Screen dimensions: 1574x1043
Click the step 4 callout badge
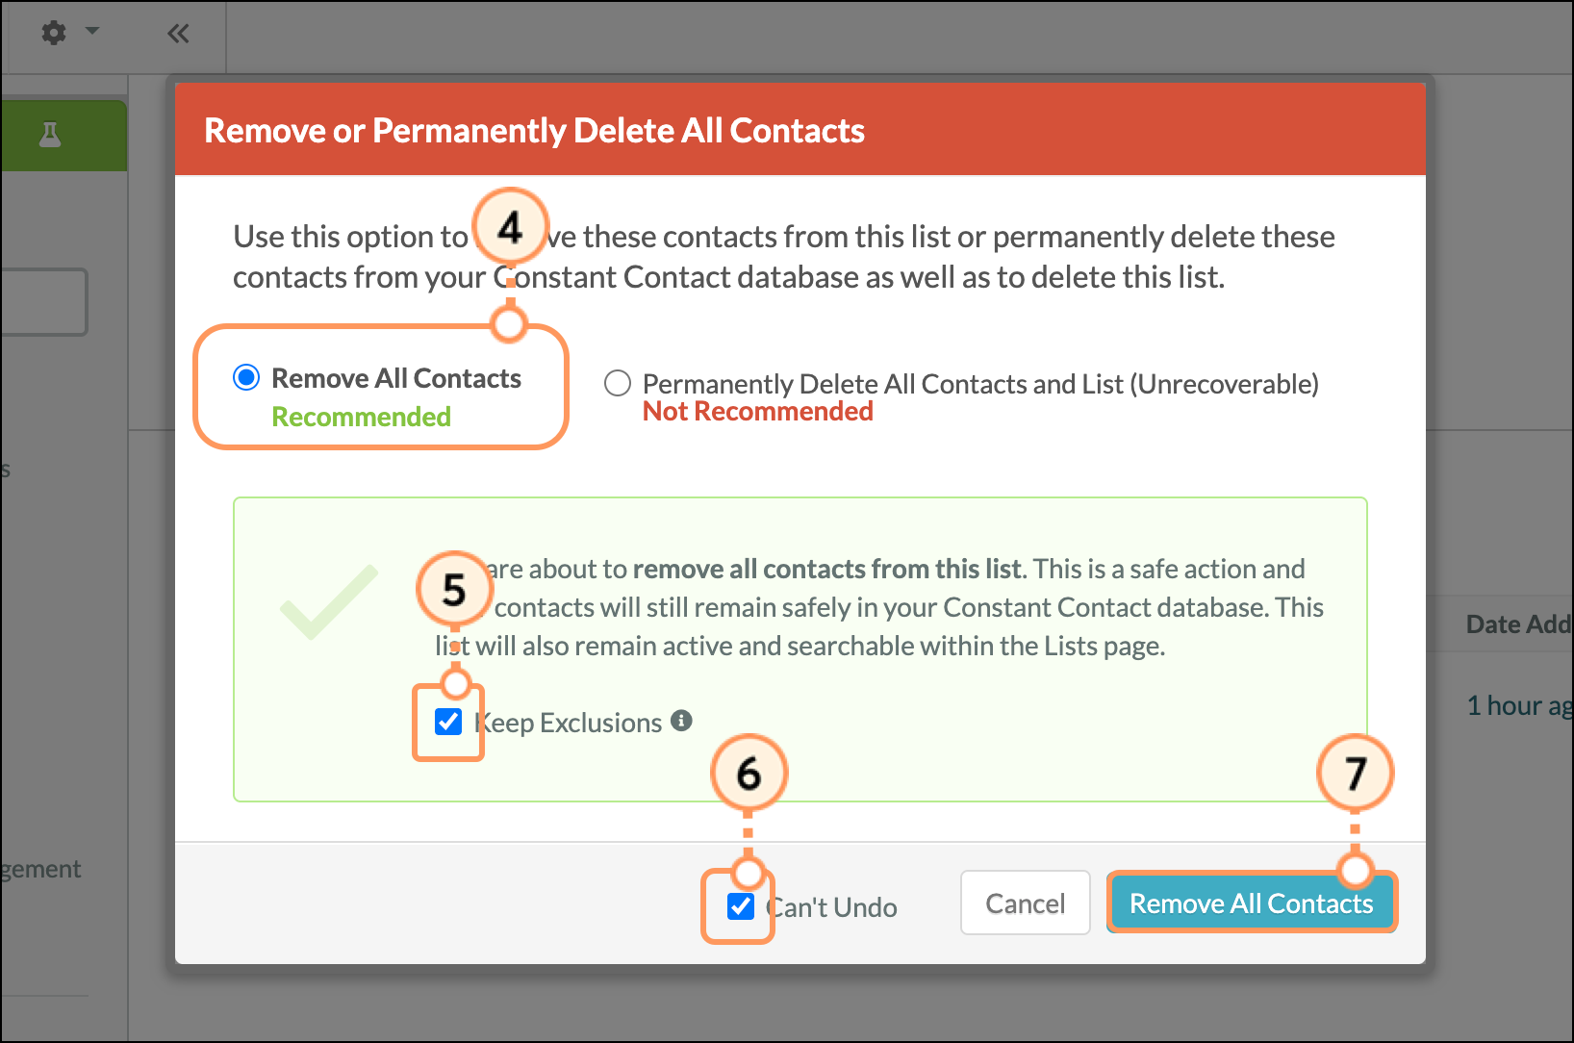(510, 228)
